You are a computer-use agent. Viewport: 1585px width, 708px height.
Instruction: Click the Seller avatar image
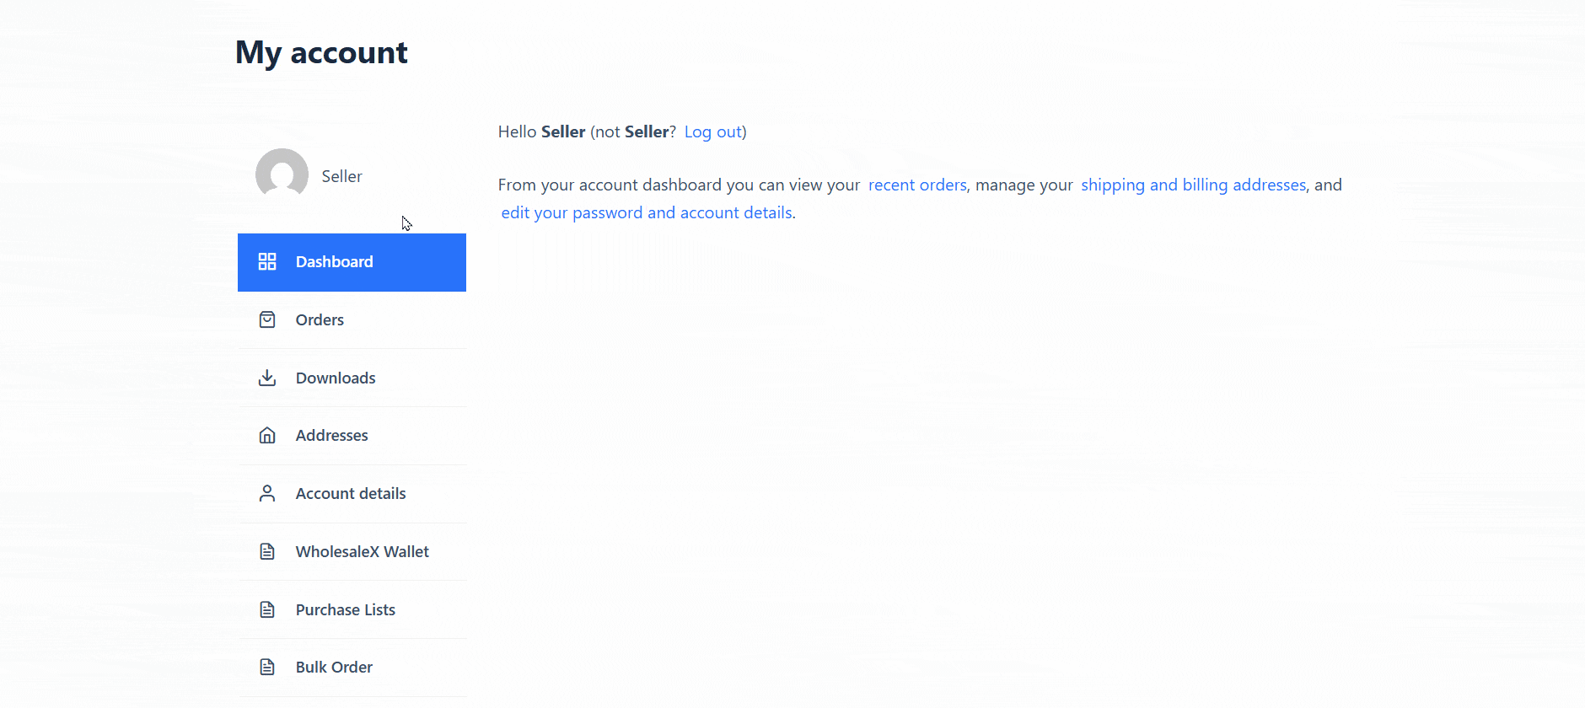282,174
